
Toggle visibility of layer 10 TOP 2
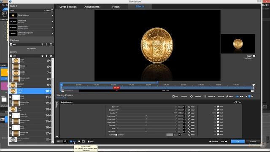tap(51, 91)
